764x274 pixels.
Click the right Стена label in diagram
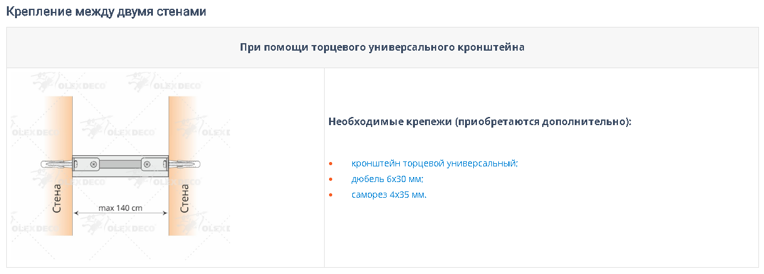pos(184,198)
